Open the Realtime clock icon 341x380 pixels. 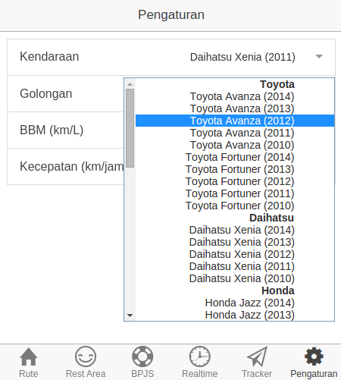(199, 356)
